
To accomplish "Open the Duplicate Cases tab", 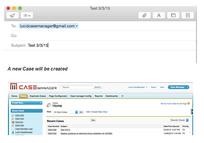I will [x=38, y=96].
